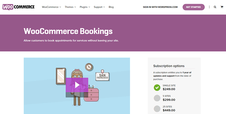Screen dimensions: 226x114
Task: Click the Get Started button
Action: (194, 7)
